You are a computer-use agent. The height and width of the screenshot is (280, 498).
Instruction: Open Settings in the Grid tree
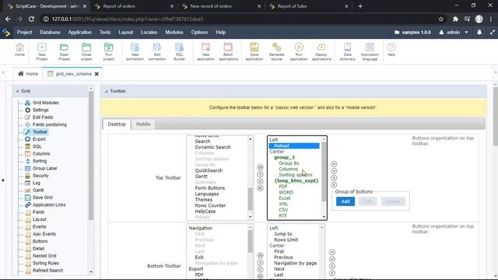coord(40,110)
